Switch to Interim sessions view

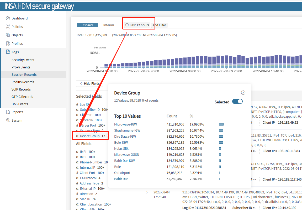pyautogui.click(x=109, y=25)
